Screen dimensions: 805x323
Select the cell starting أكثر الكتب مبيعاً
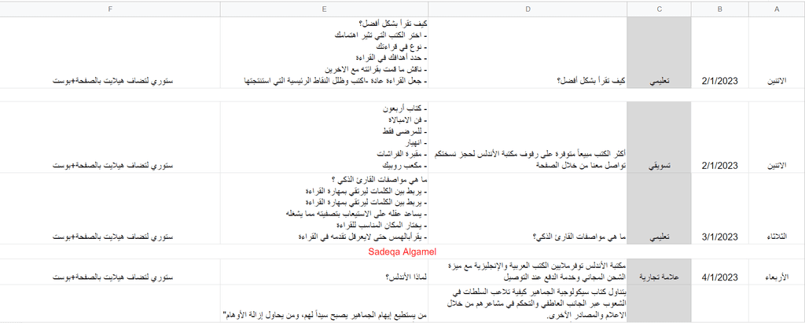[527, 137]
